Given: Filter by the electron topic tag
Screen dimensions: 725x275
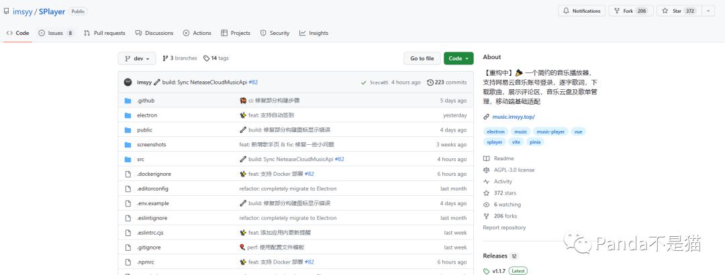Looking at the screenshot, I should pos(495,131).
